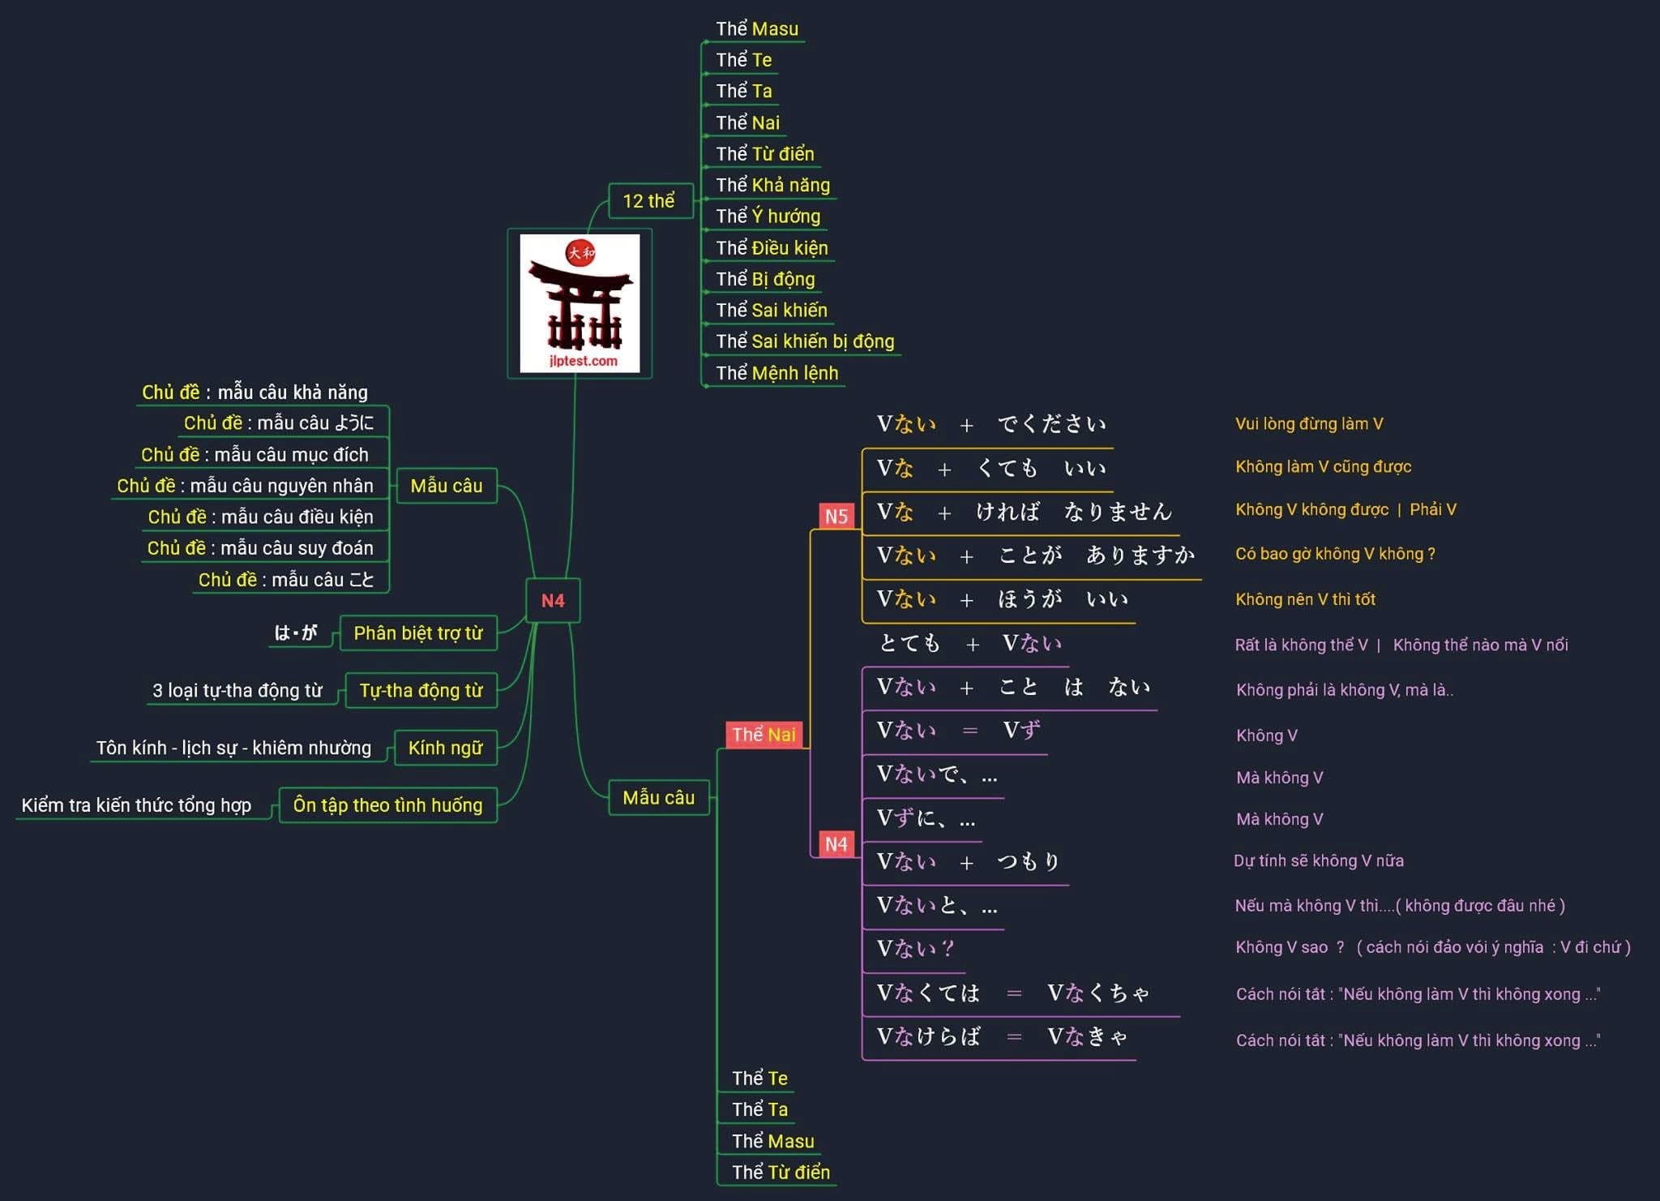Click the torii gate logo image
This screenshot has height=1201, width=1660.
(580, 303)
